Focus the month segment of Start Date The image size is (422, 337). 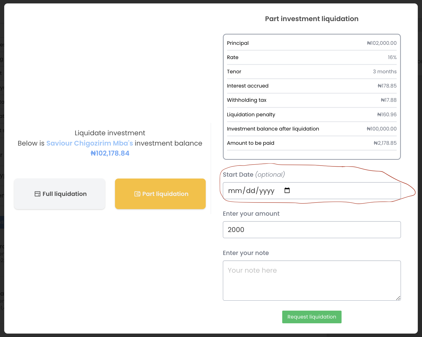235,191
